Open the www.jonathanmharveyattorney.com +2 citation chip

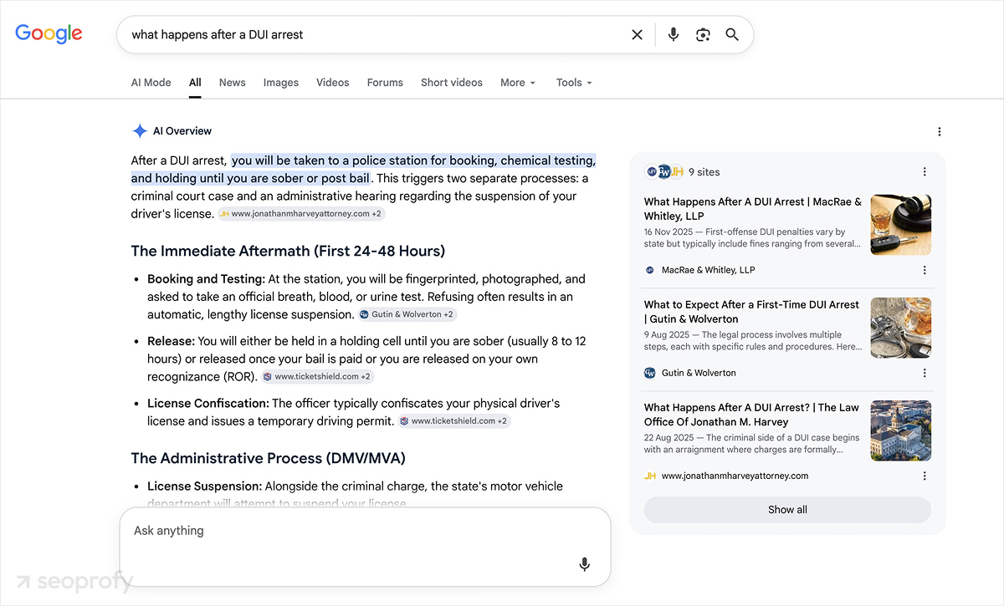[301, 214]
